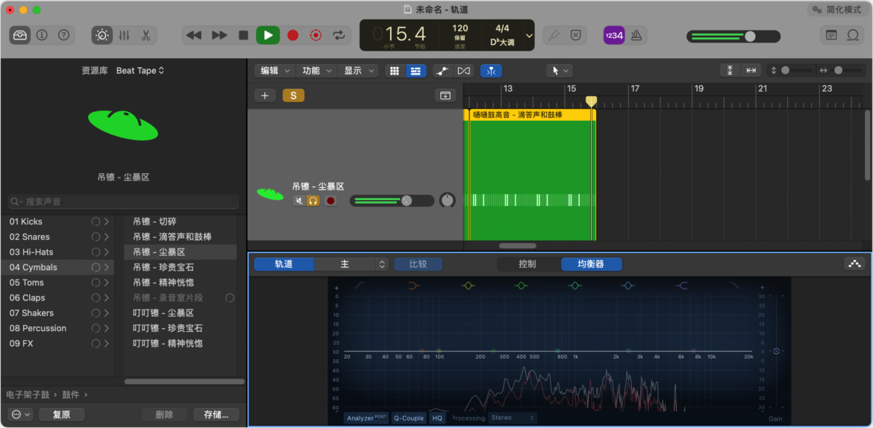Expand the 01 Kicks category chevron
Screen dimensions: 873x428
[x=106, y=221]
